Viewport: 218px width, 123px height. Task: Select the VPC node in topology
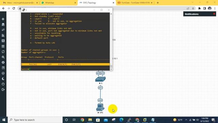click(x=100, y=107)
